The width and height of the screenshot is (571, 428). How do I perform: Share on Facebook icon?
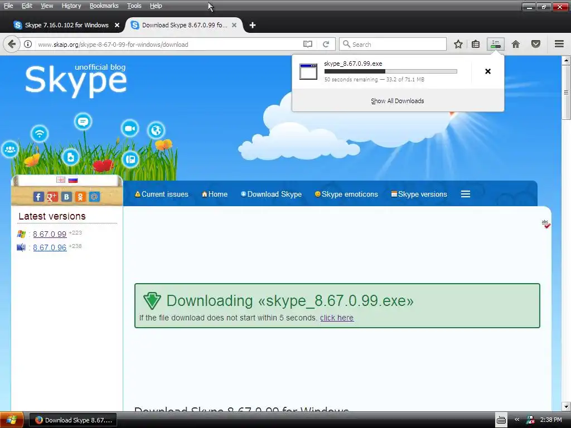coord(38,197)
